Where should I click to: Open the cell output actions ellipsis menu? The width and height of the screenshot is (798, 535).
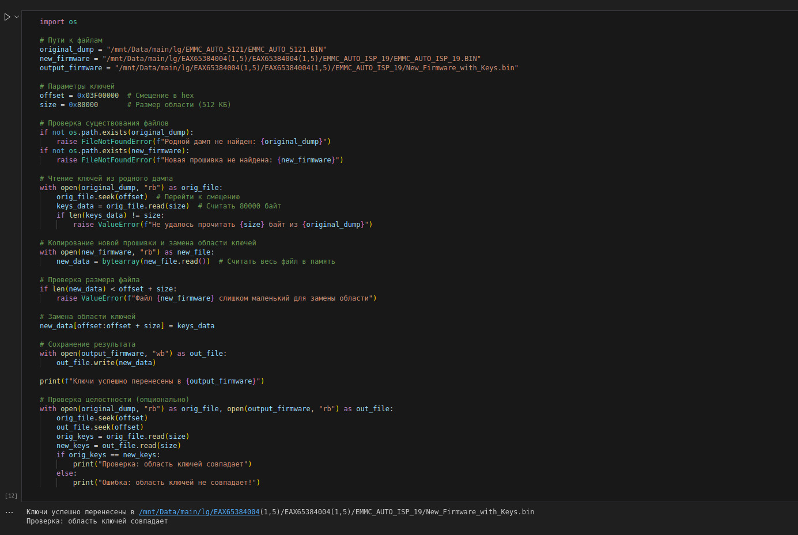coord(9,512)
